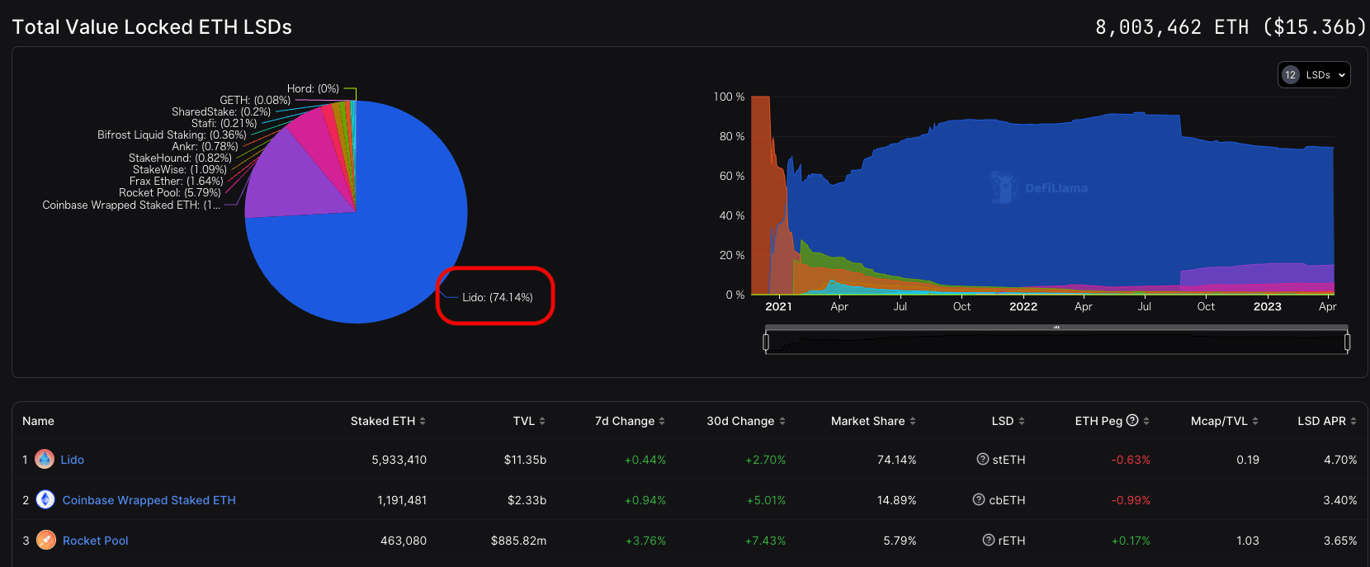Click Lido TVL value $11.35b
The width and height of the screenshot is (1370, 567).
pyautogui.click(x=526, y=460)
